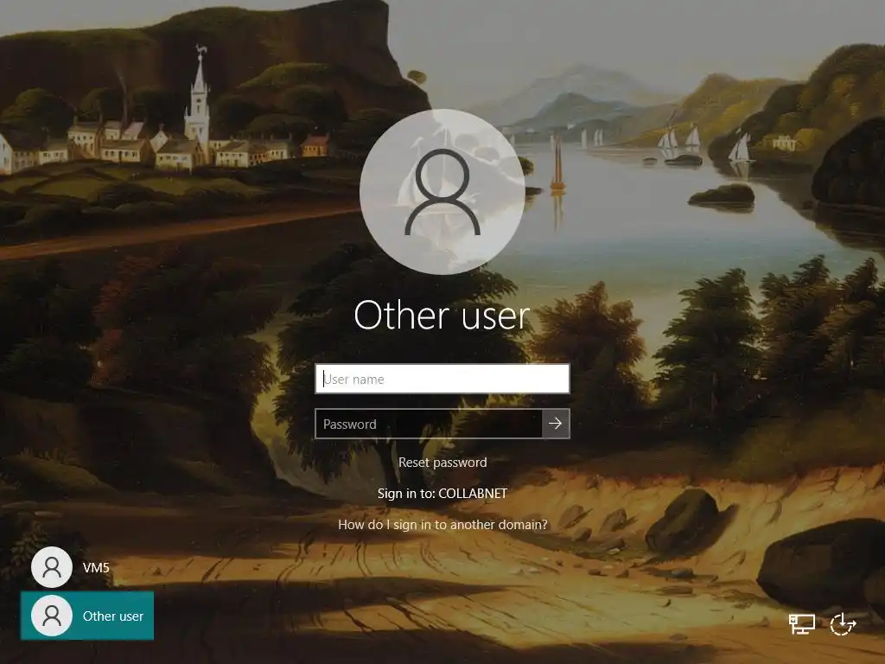
Task: Open the Reset password link
Action: 442,463
